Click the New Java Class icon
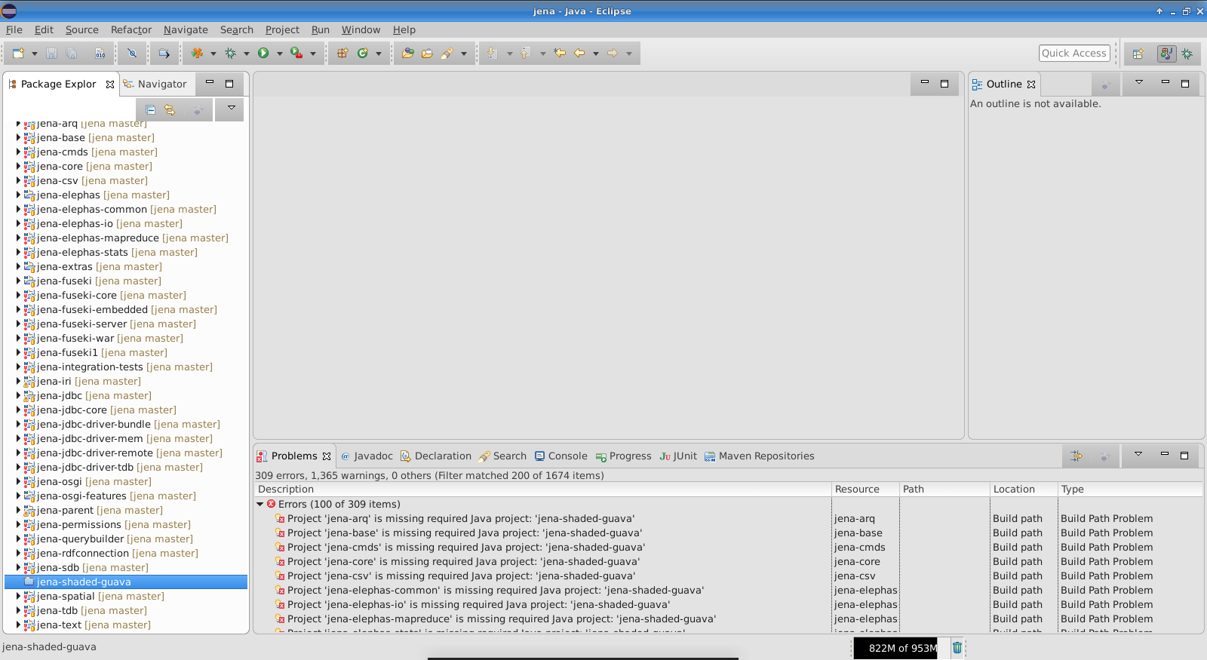Screen dimensions: 1207x660 (x=363, y=54)
